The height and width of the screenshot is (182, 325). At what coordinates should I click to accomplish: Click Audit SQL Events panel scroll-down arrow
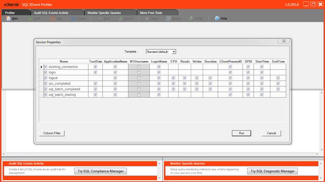click(159, 178)
